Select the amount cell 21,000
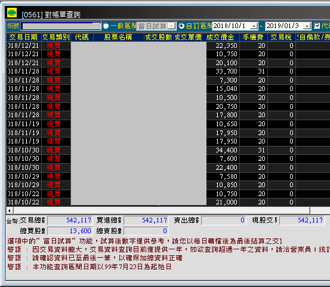The image size is (330, 287). coord(223,203)
